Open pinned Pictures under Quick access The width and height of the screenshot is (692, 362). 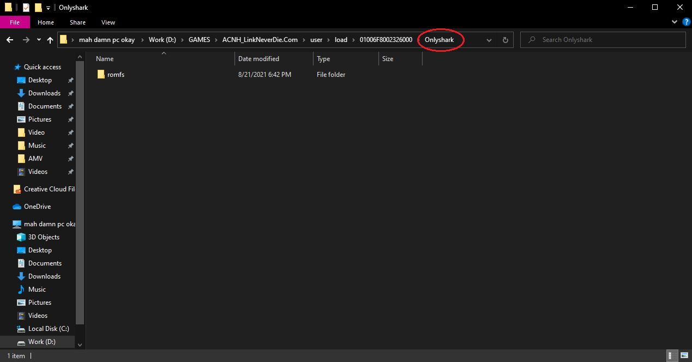pyautogui.click(x=40, y=119)
